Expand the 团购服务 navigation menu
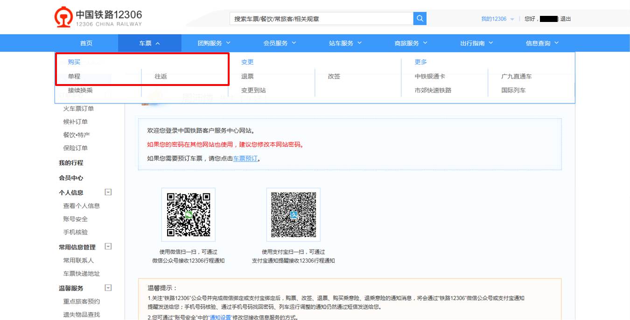Viewport: 630px width, 320px height. [x=214, y=43]
